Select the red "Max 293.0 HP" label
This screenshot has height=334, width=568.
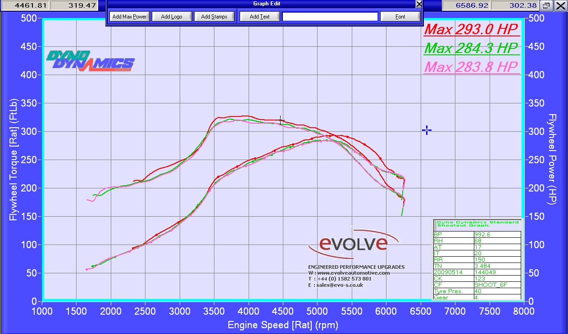click(471, 29)
